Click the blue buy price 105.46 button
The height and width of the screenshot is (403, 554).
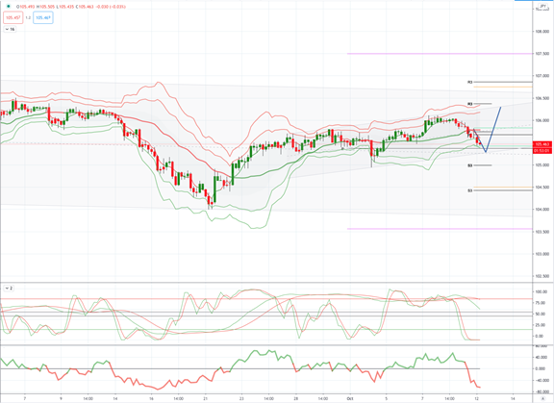tap(43, 17)
